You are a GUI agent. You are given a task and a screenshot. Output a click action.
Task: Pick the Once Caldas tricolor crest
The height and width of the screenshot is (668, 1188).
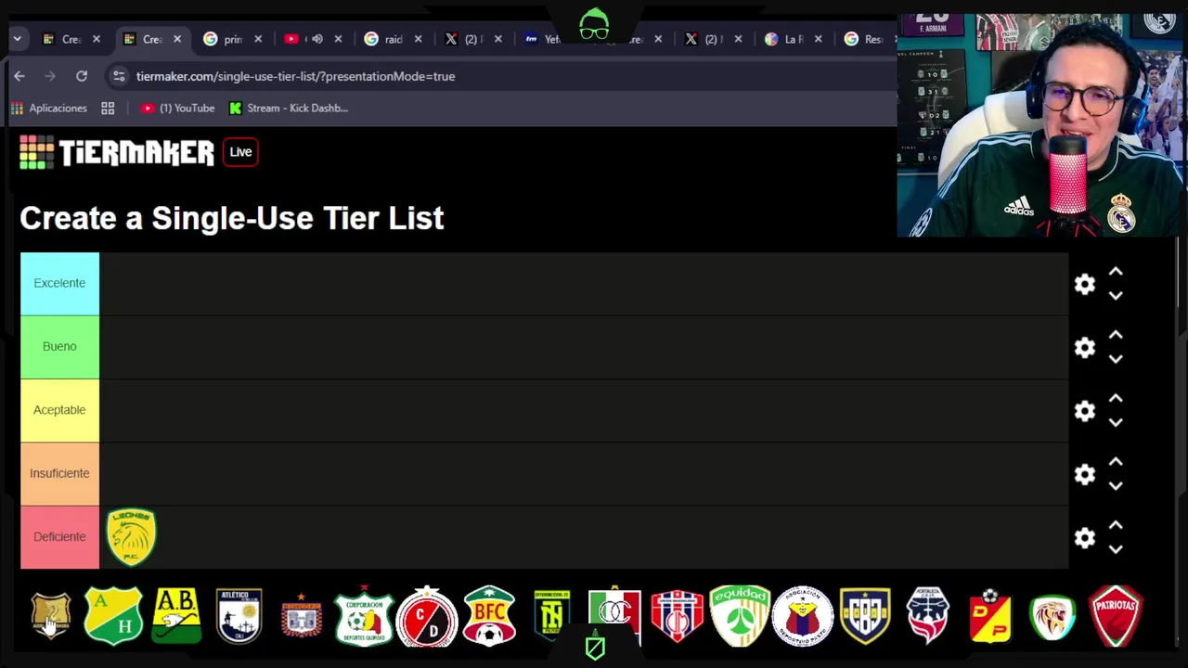pyautogui.click(x=614, y=615)
